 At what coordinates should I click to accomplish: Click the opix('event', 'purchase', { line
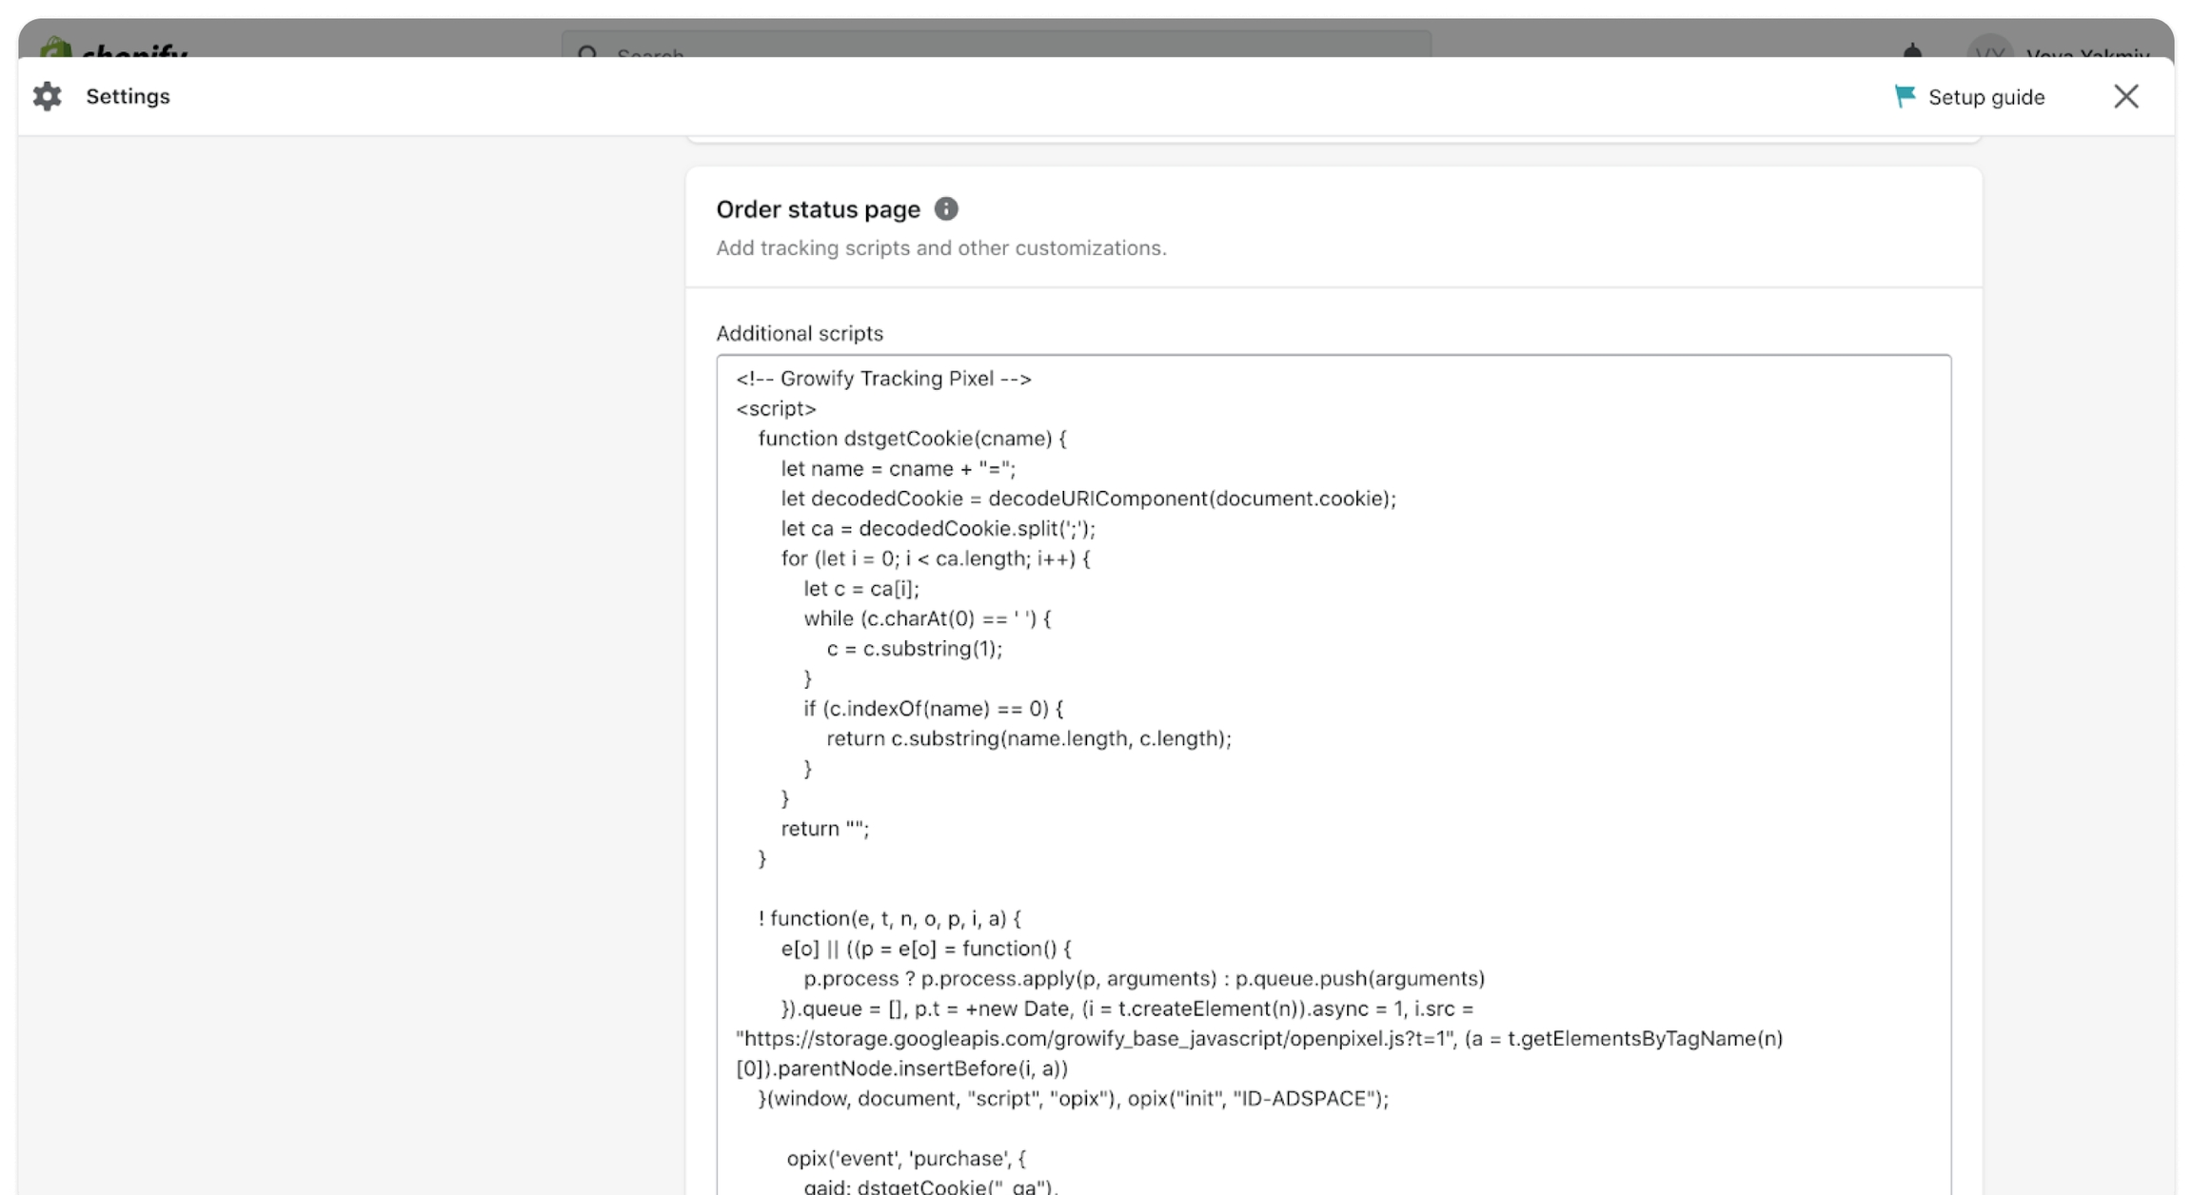pos(905,1158)
